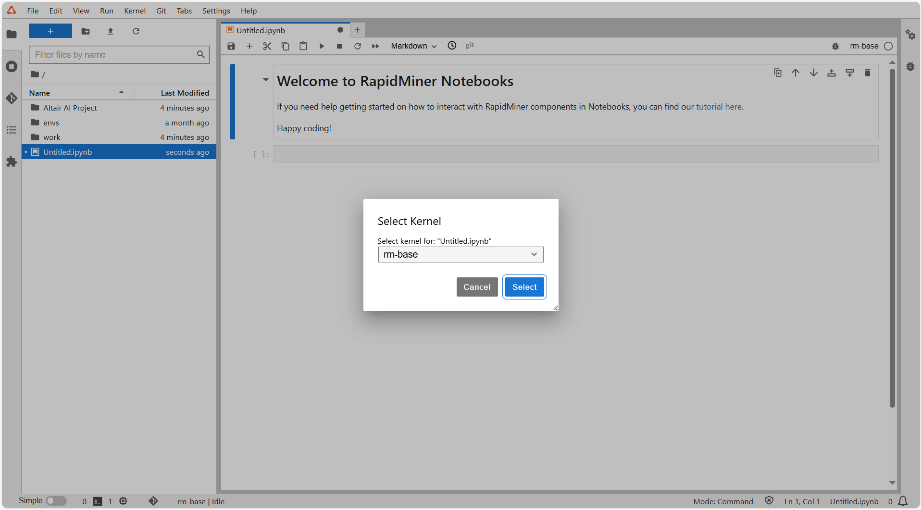Viewport: 921px width, 510px height.
Task: Click the Upload Files icon
Action: pos(111,31)
